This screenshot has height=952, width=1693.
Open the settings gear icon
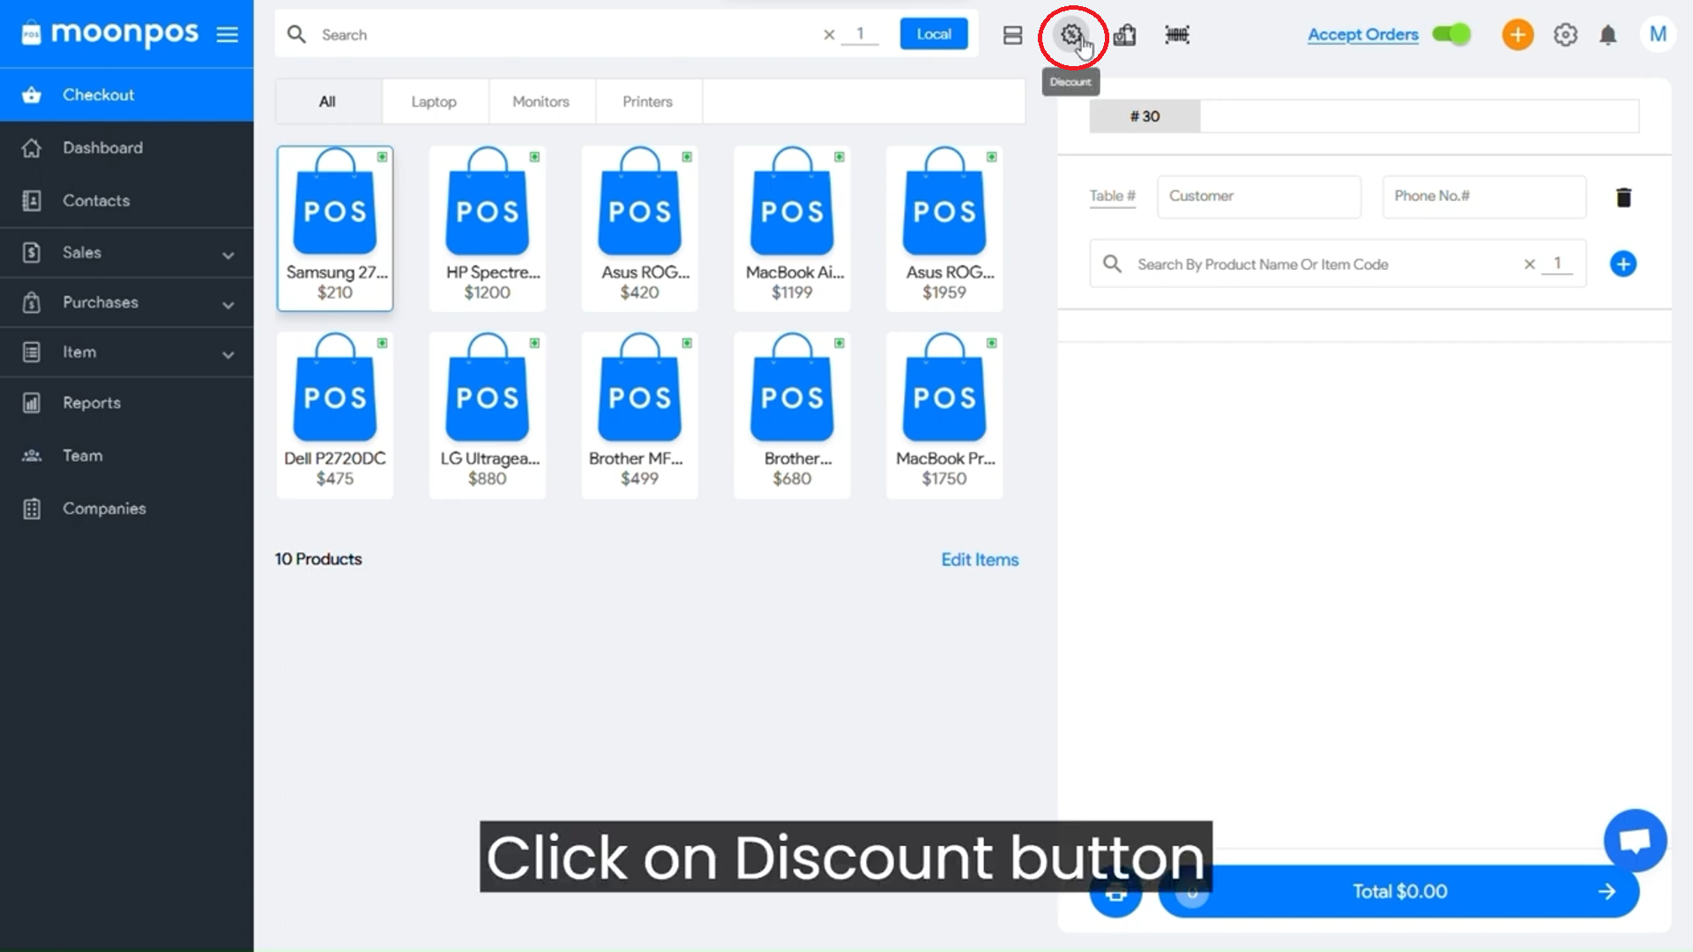[1565, 34]
